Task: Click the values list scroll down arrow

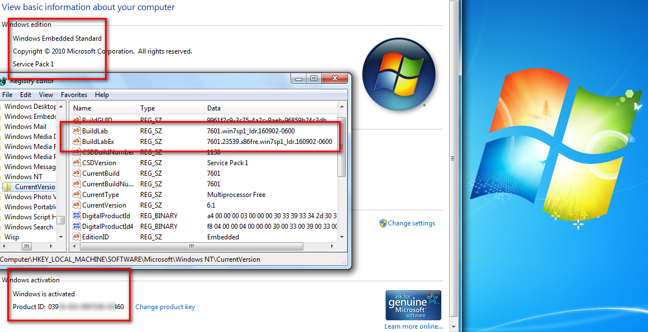Action: click(x=342, y=237)
